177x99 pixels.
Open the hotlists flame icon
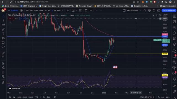click(x=174, y=33)
